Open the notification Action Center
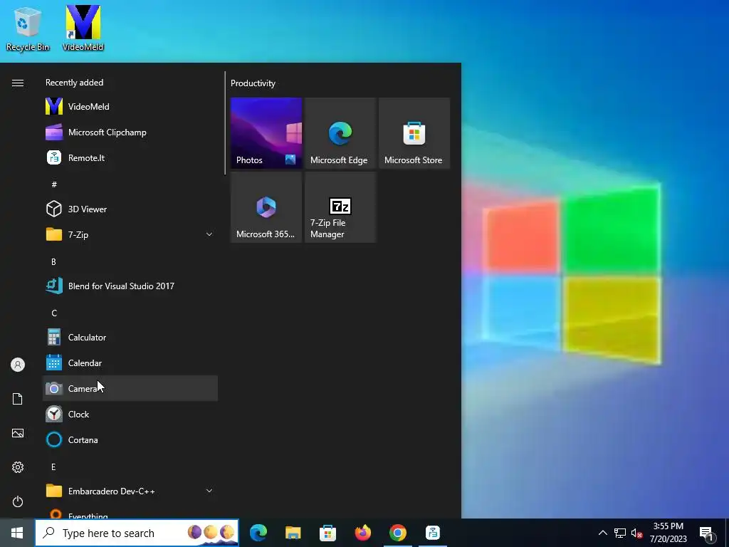 707,533
